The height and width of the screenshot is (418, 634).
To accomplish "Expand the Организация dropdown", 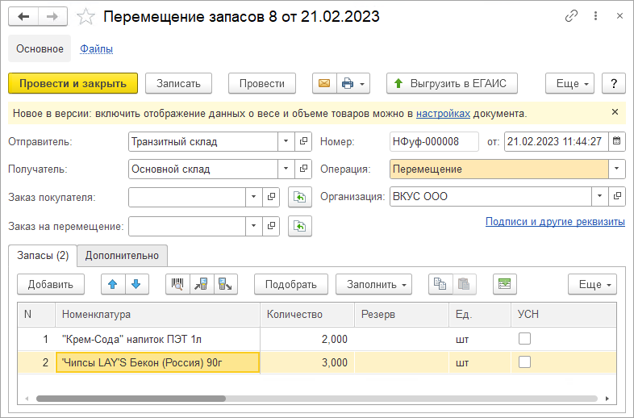I will 599,196.
